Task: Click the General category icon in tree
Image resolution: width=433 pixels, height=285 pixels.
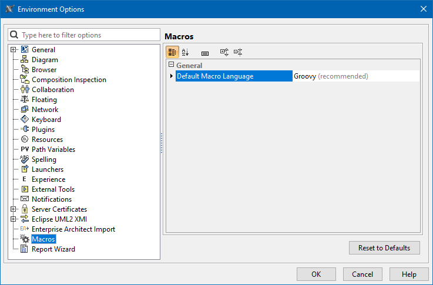Action: click(x=25, y=50)
